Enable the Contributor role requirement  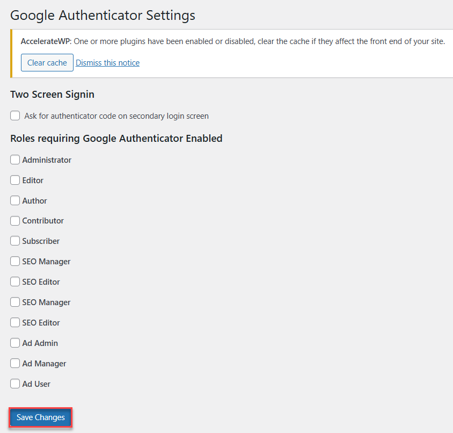(14, 221)
